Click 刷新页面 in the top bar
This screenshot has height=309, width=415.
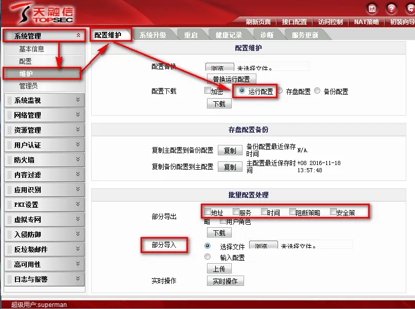point(258,22)
